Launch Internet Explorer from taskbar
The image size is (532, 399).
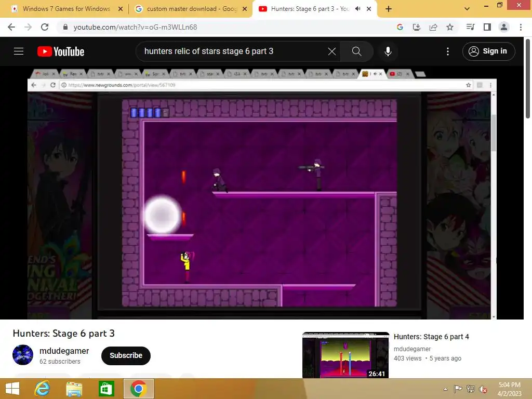(x=43, y=389)
